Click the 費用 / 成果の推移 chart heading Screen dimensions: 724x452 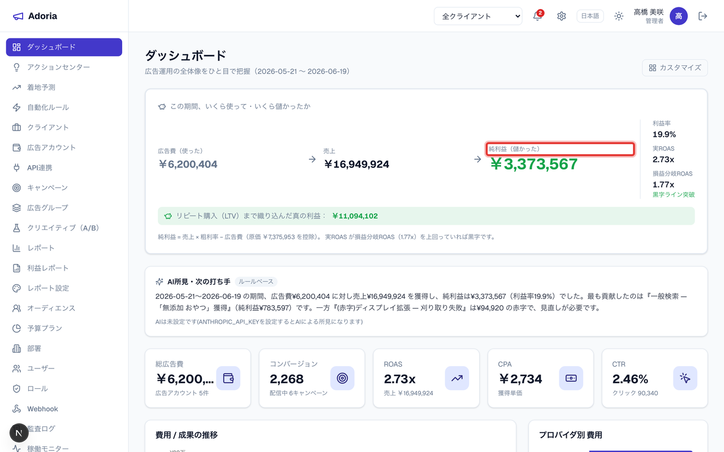click(187, 434)
